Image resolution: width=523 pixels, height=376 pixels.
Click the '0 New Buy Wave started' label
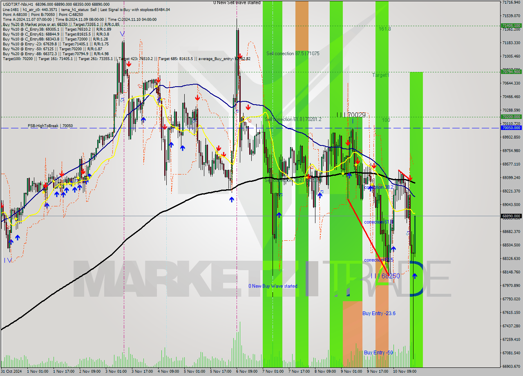273,286
